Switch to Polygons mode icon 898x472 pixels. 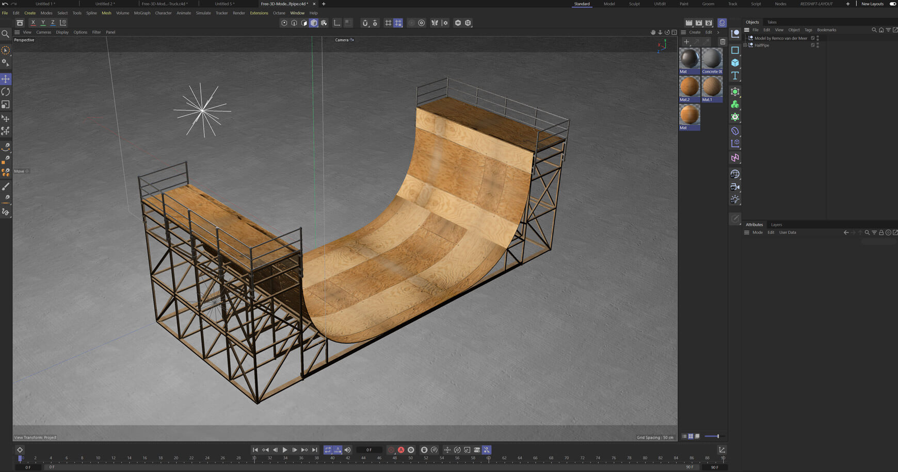pyautogui.click(x=304, y=23)
